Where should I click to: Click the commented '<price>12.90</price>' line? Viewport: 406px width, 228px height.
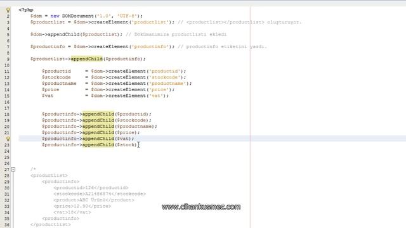pos(82,206)
